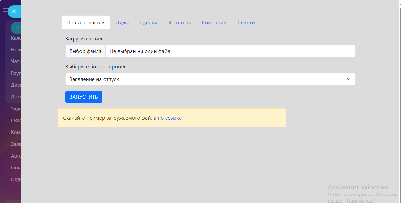Open the Лиды tab
This screenshot has width=401, height=203.
(x=122, y=23)
